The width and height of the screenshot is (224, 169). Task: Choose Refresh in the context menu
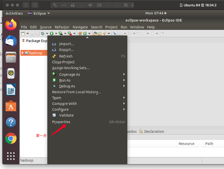coord(87,56)
